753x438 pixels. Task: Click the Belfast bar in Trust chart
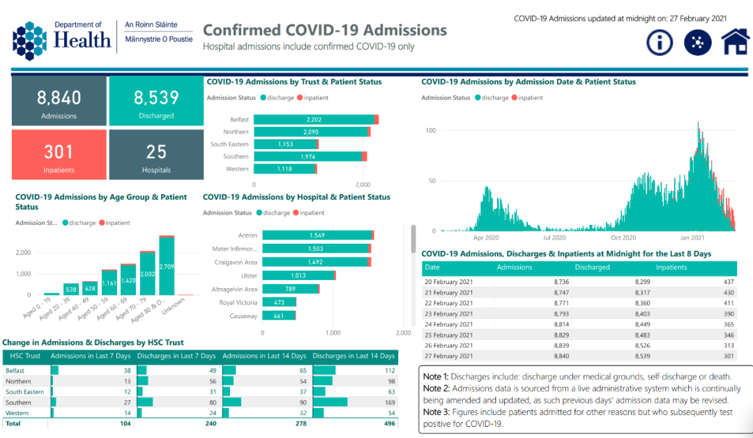click(x=314, y=120)
